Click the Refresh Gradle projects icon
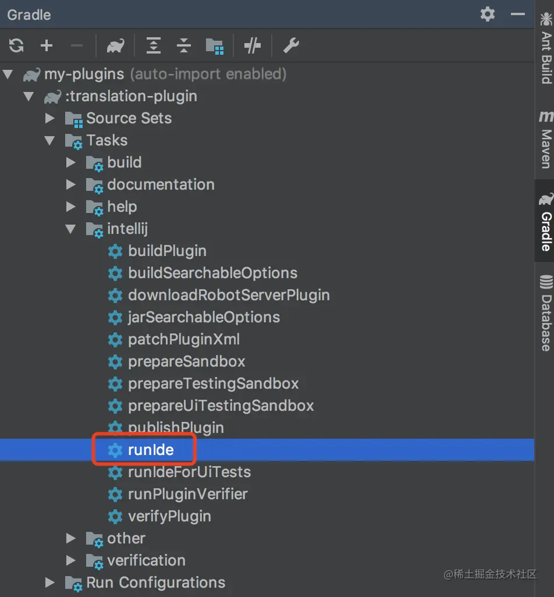 pos(16,46)
